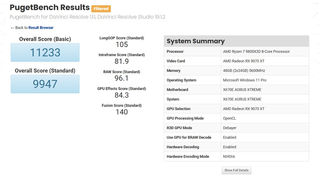Click the Intraframe Score (Standard) label

tap(122, 55)
